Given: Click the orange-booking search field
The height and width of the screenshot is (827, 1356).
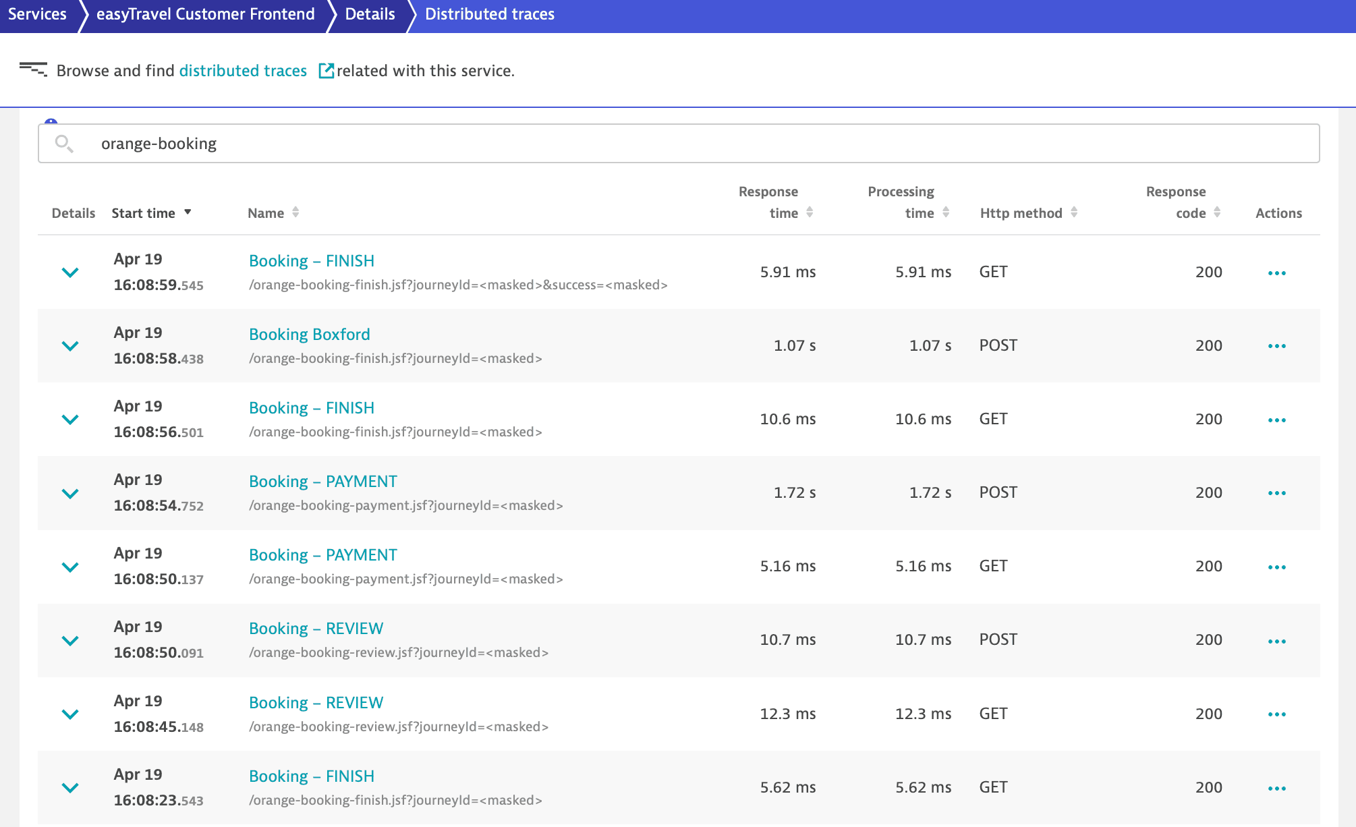Looking at the screenshot, I should click(675, 144).
